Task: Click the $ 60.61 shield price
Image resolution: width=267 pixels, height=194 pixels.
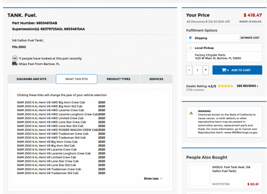Action: point(253,184)
